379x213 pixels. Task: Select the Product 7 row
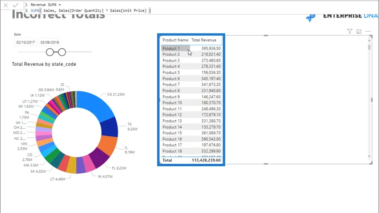[x=191, y=85]
